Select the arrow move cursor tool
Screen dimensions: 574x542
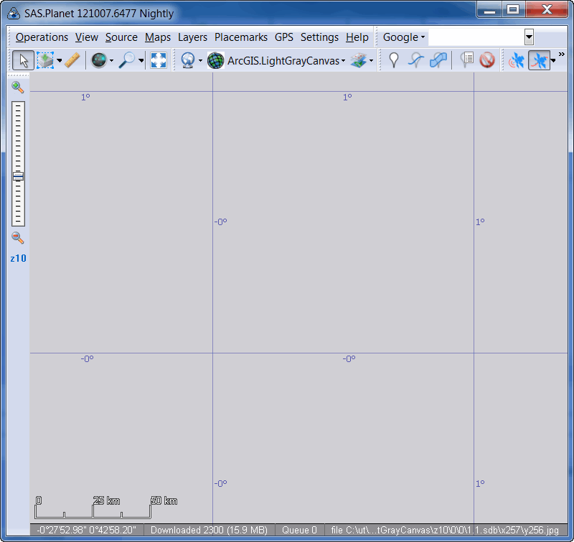point(22,61)
